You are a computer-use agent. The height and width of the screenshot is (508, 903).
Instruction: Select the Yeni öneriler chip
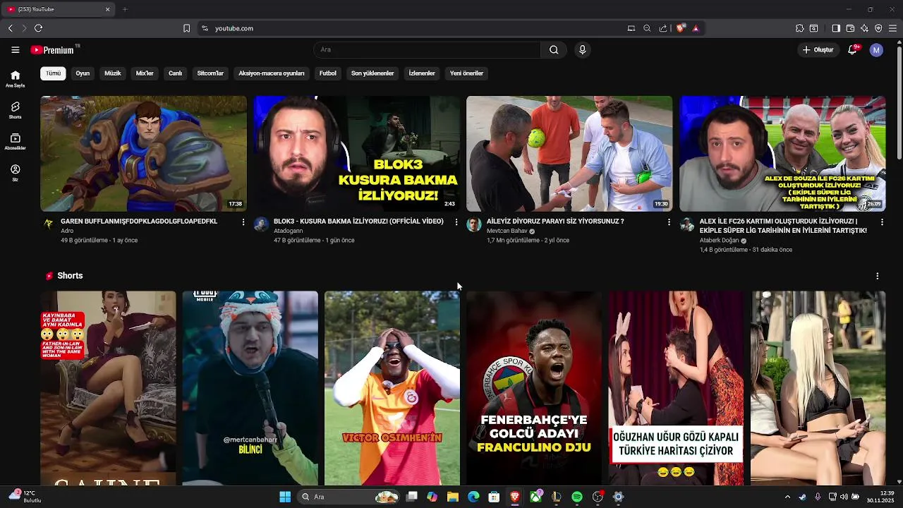466,73
